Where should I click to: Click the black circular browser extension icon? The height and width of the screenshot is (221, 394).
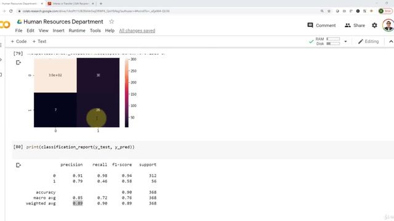(x=358, y=11)
